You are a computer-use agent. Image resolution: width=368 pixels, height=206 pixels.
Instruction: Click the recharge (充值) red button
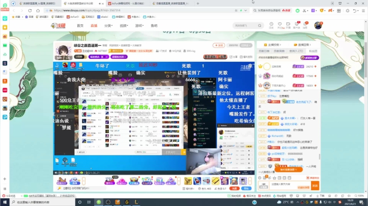234,189
